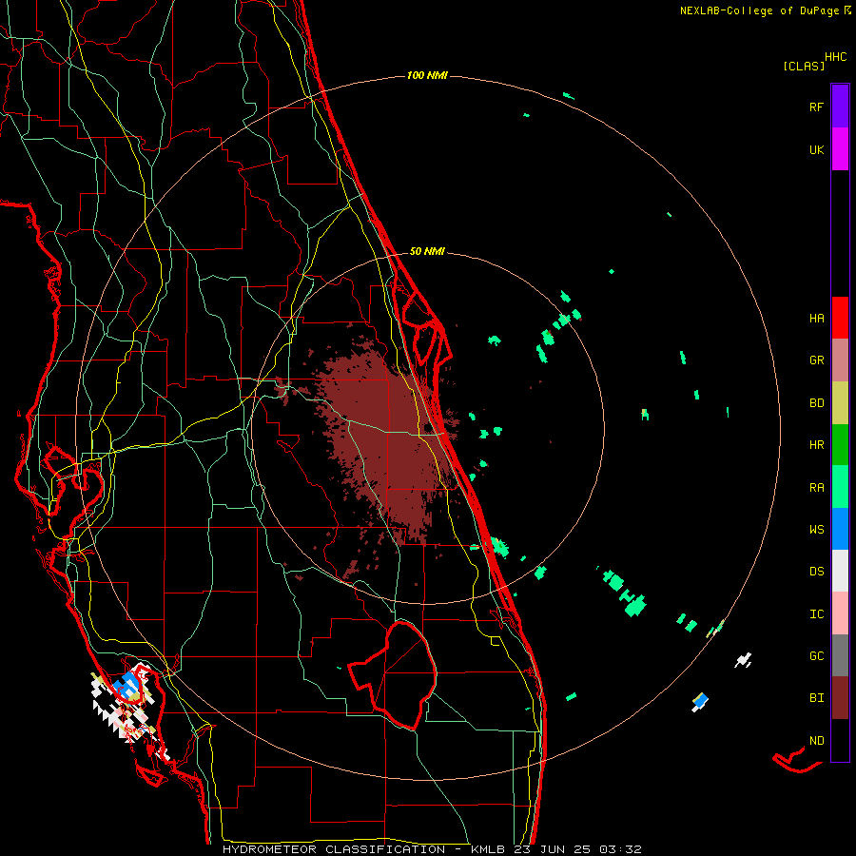856x856 pixels.
Task: Select the IC light pink legend swatch
Action: coord(840,613)
